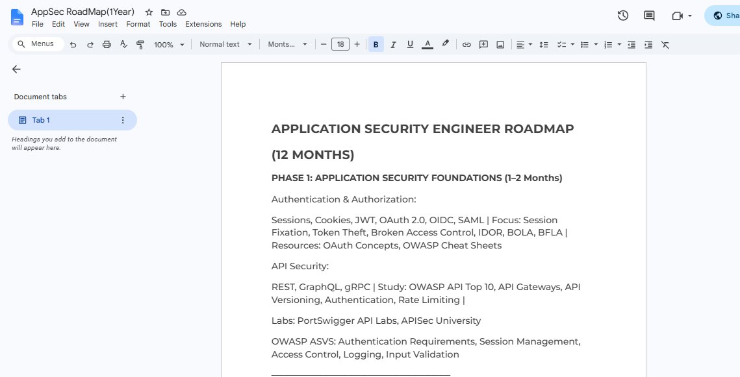Insert a bulleted list
740x377 pixels.
click(x=584, y=44)
